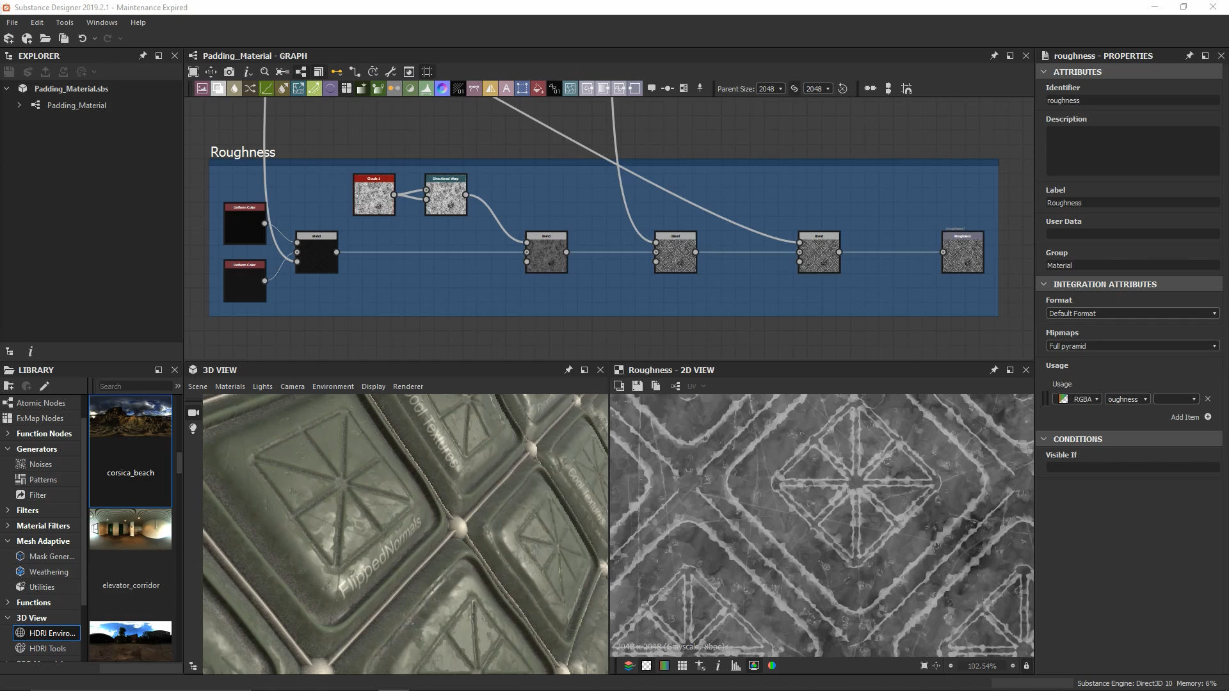Select the Noises library category

[x=40, y=465]
